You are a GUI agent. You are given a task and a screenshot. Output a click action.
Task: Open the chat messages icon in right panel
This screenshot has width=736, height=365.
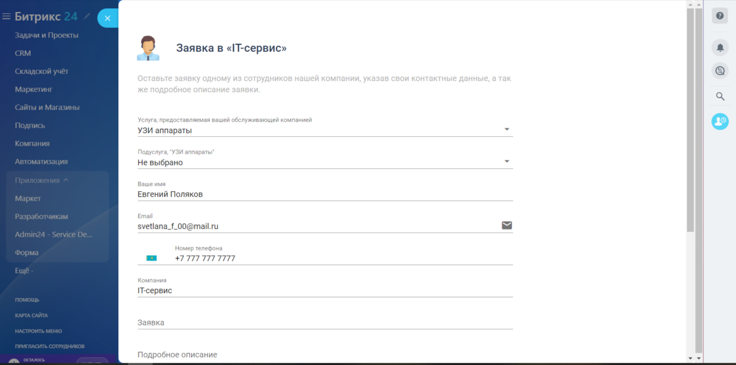pos(720,71)
